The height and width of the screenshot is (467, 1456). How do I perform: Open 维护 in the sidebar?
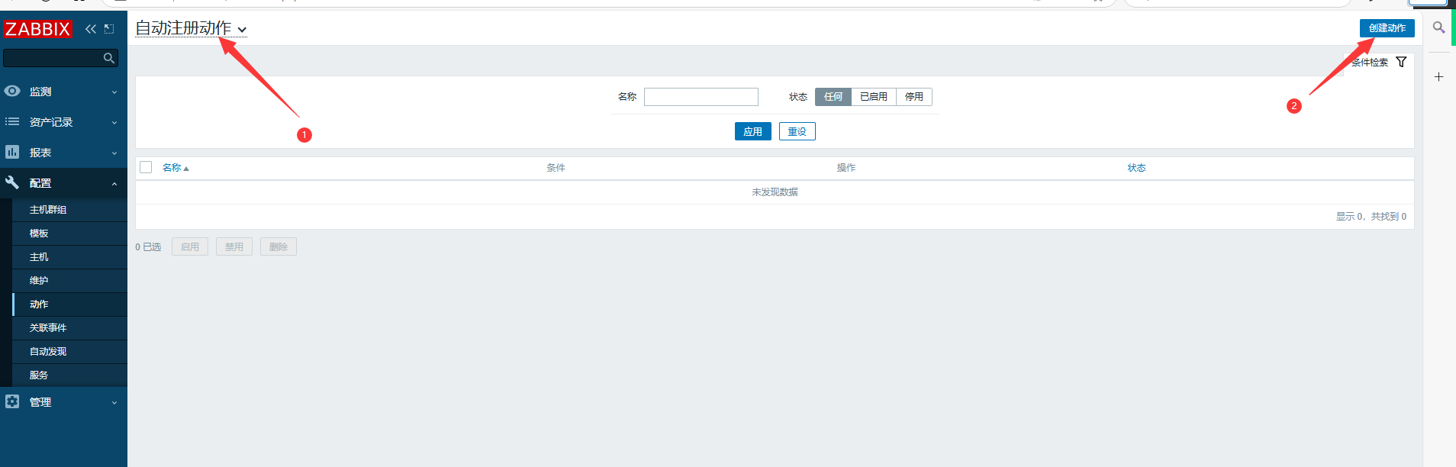point(69,281)
